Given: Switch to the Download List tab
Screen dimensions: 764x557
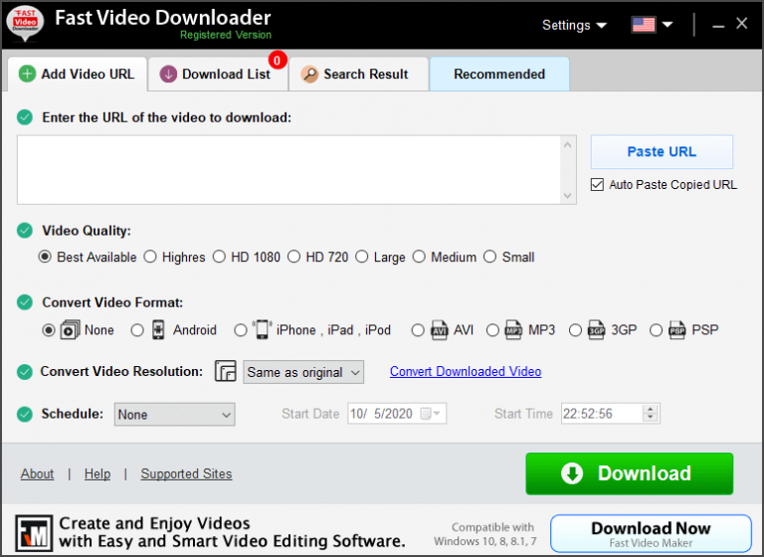Looking at the screenshot, I should pos(218,74).
